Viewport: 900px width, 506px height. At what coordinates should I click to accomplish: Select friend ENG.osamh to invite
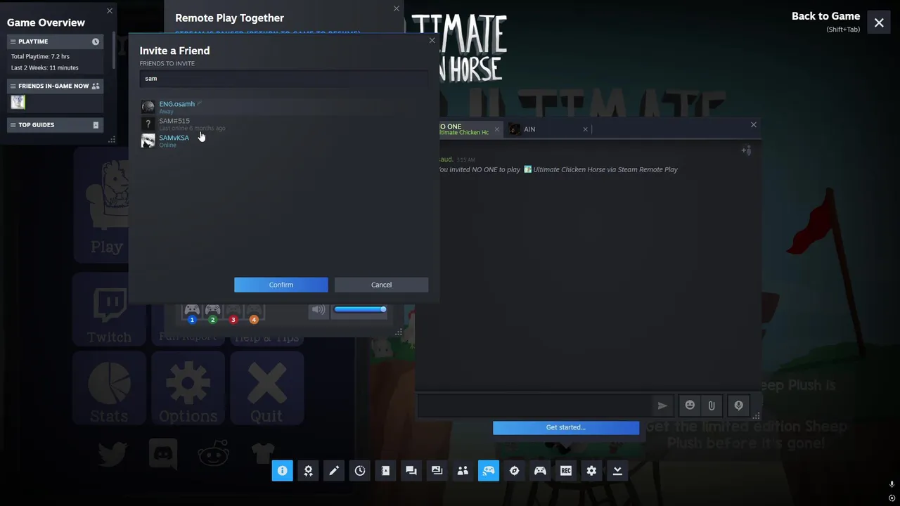[x=284, y=107]
